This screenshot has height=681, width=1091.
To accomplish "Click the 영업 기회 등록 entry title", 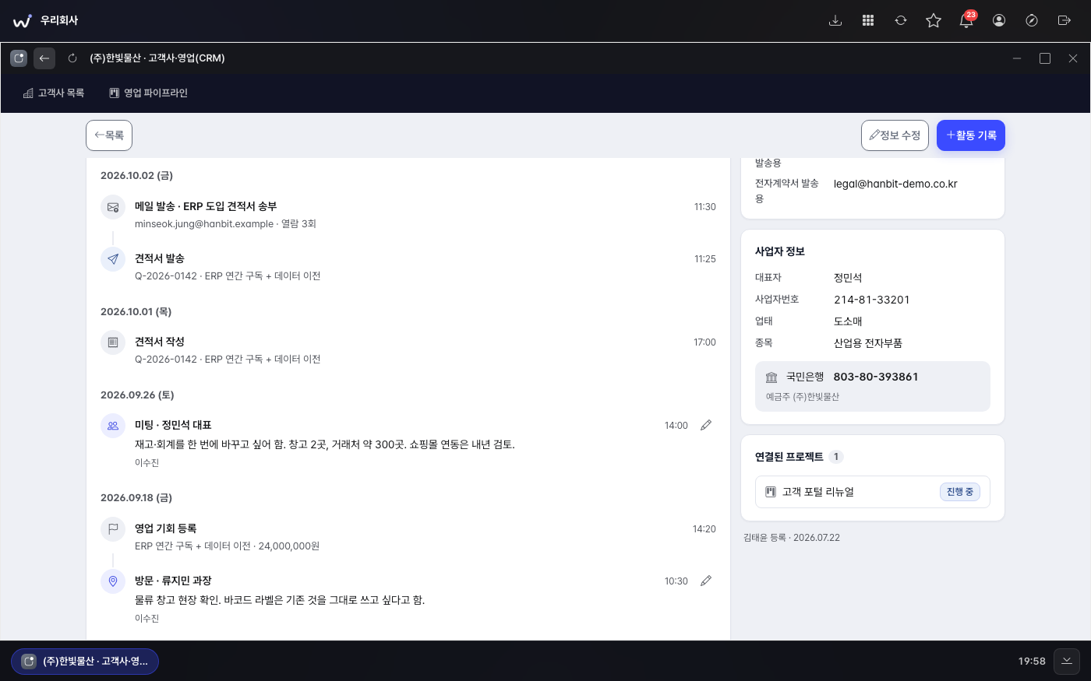I will pyautogui.click(x=165, y=528).
